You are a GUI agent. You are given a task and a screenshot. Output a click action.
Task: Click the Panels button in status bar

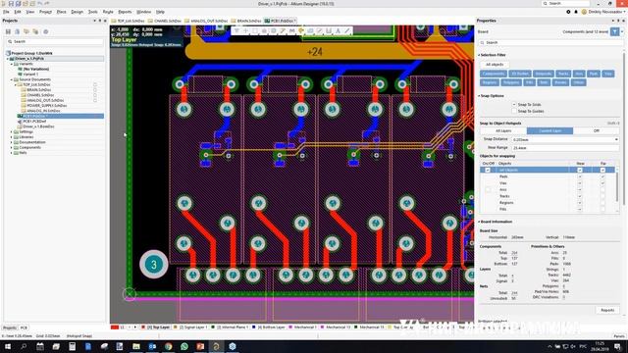619,336
